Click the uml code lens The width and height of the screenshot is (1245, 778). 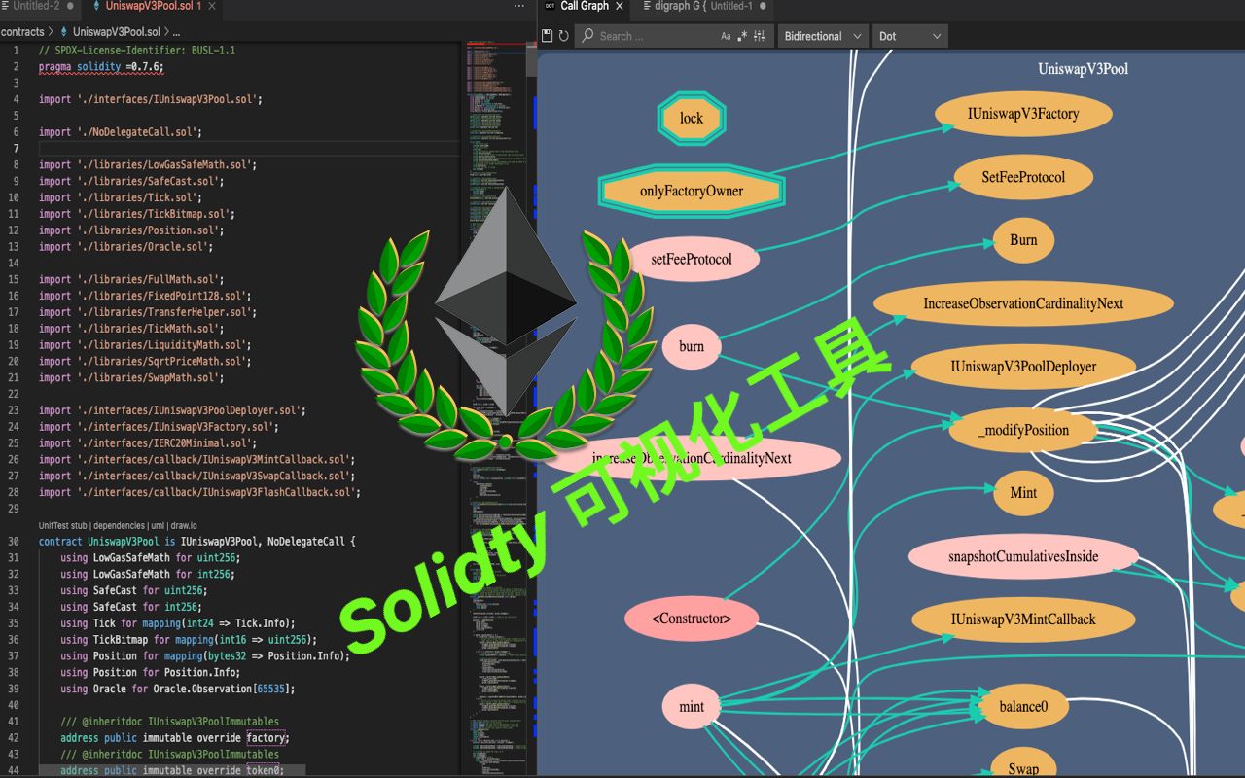click(x=158, y=525)
